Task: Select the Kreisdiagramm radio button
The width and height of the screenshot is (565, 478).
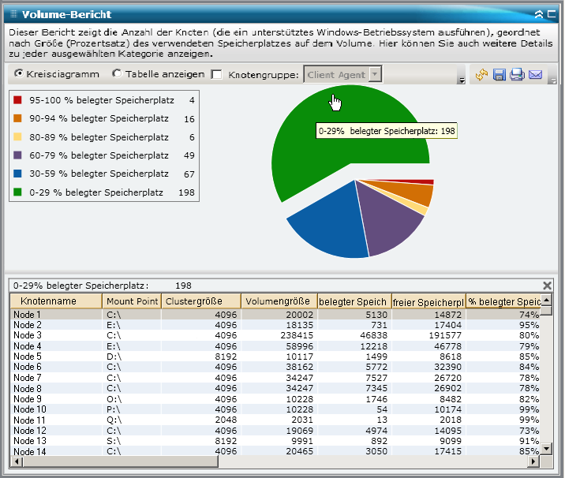Action: 20,75
